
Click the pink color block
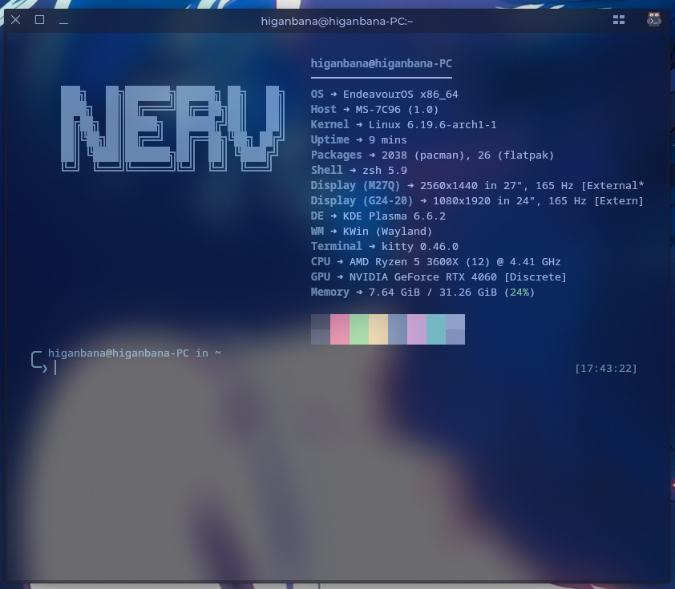click(x=340, y=329)
